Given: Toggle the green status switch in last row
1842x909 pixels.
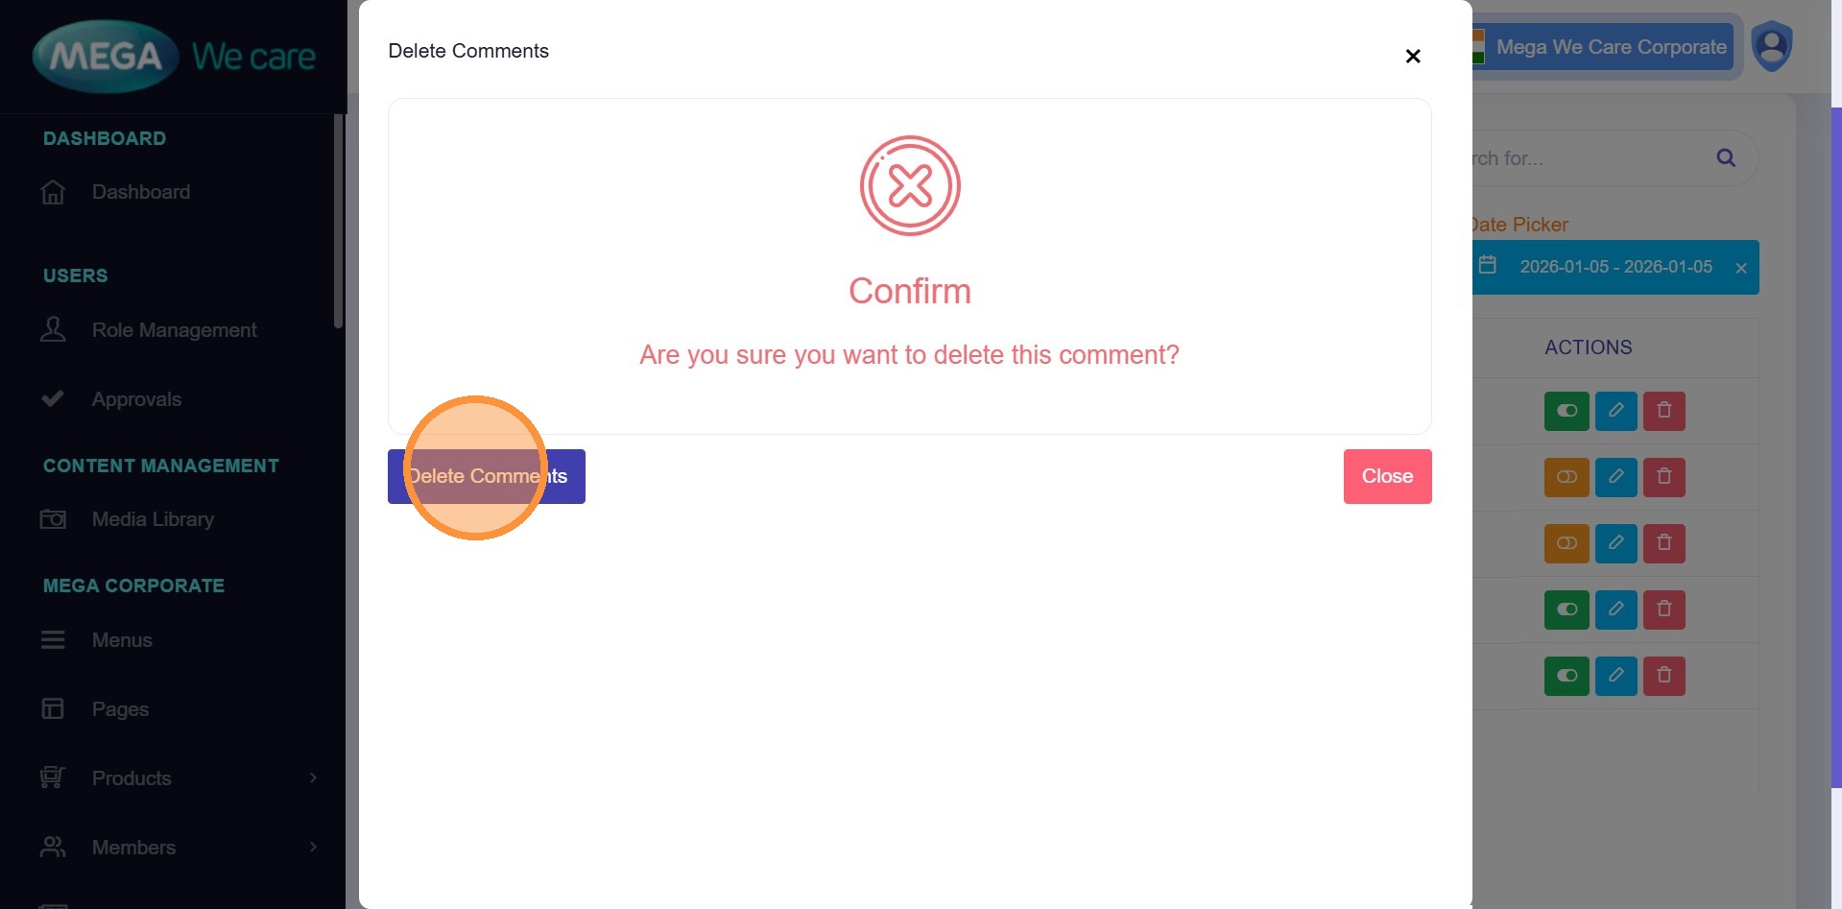Looking at the screenshot, I should (1567, 676).
